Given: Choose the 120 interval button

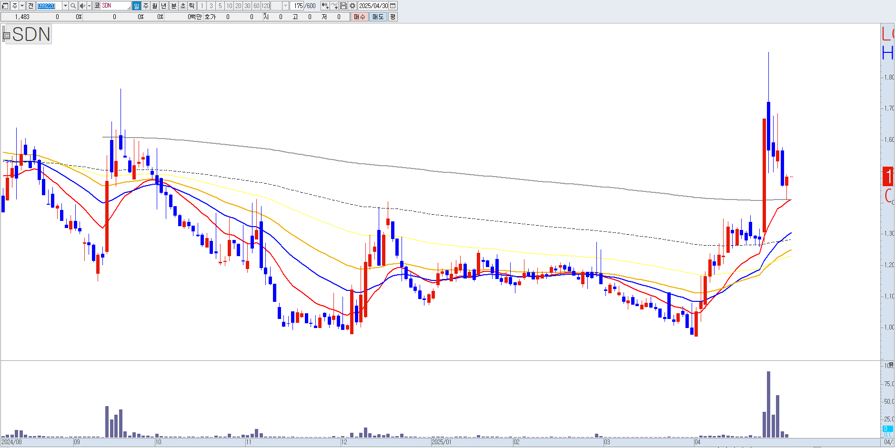Looking at the screenshot, I should [265, 6].
